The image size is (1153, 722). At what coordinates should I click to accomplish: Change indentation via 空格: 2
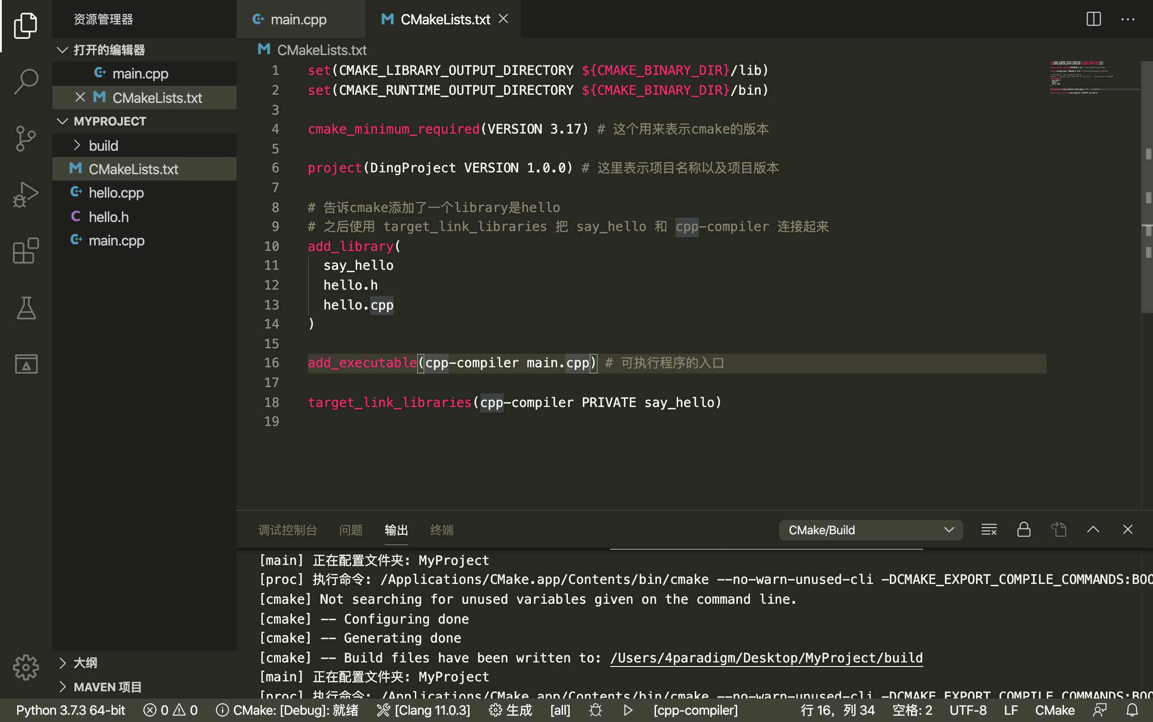click(912, 710)
